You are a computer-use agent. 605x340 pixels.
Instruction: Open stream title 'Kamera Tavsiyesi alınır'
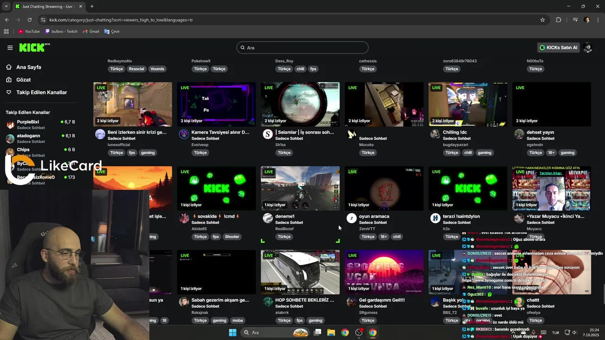click(x=220, y=132)
